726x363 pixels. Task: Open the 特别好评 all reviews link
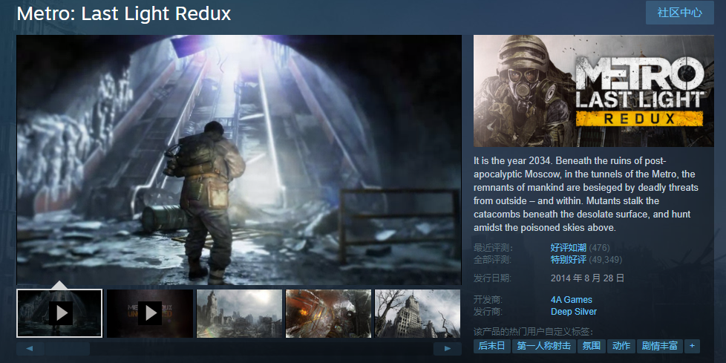coord(569,259)
